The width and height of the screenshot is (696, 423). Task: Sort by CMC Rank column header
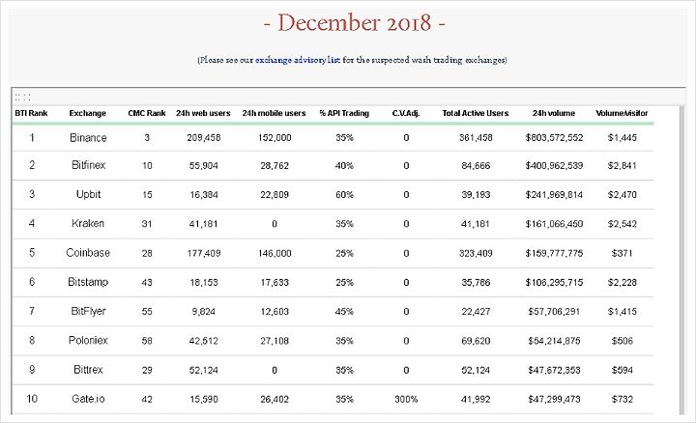[147, 113]
